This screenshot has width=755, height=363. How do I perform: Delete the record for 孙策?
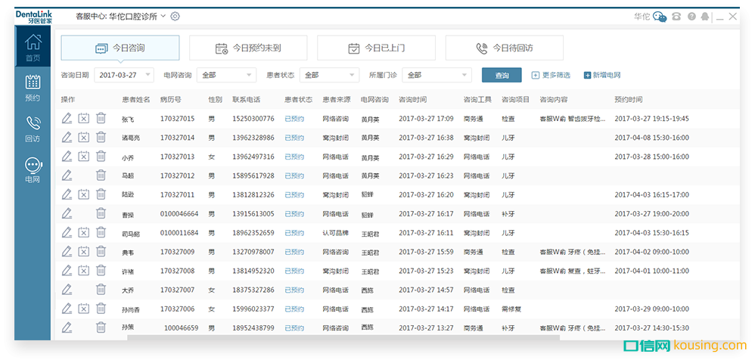point(101,327)
